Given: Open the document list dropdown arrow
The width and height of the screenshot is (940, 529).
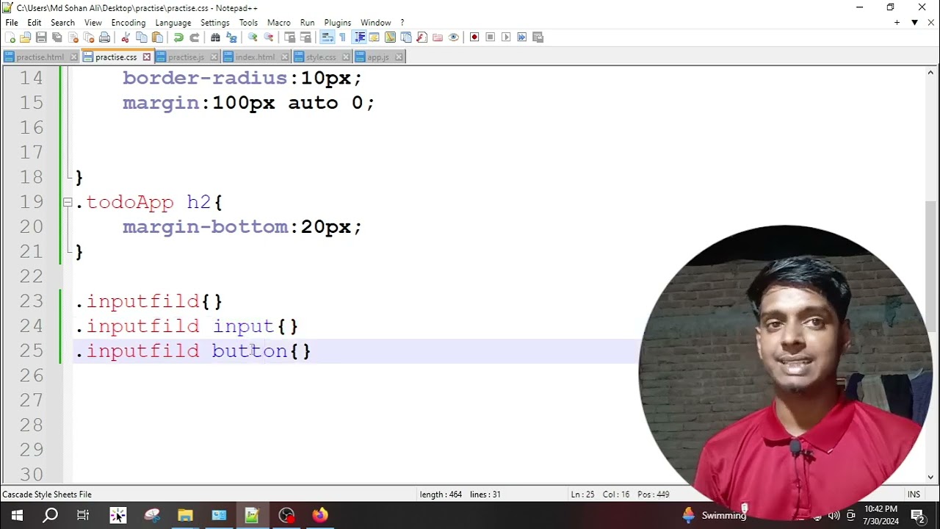Looking at the screenshot, I should click(x=914, y=23).
